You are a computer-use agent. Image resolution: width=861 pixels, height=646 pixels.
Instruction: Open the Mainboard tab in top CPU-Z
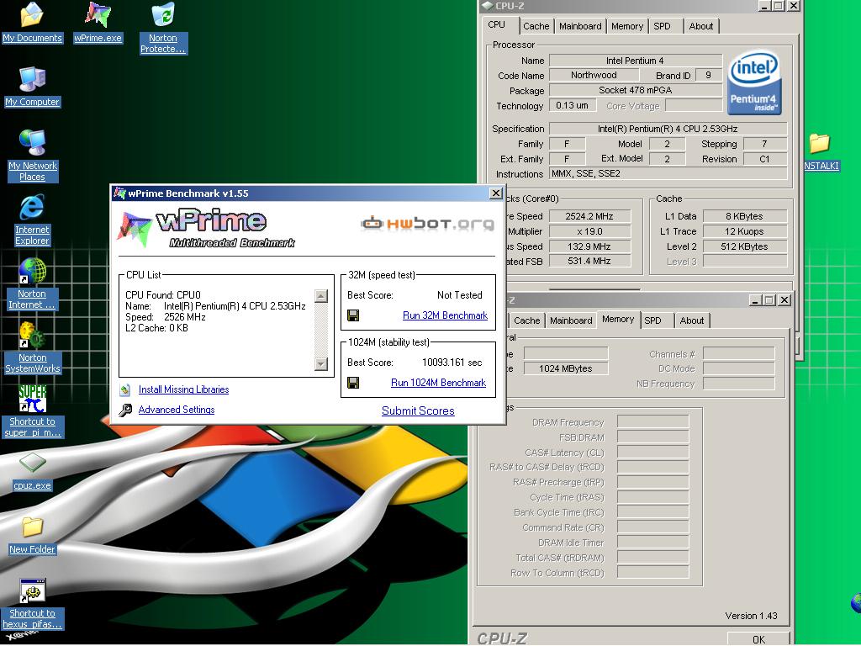coord(580,26)
